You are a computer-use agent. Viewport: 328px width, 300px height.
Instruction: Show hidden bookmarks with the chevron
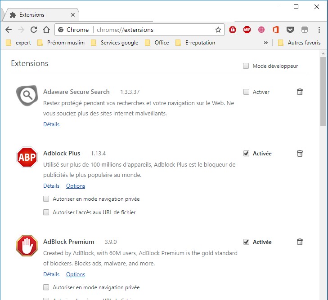(x=265, y=43)
